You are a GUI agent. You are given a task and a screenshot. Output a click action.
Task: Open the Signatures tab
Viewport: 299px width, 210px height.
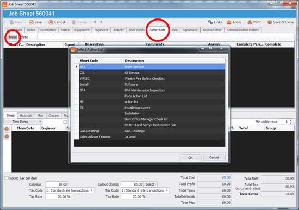190,30
